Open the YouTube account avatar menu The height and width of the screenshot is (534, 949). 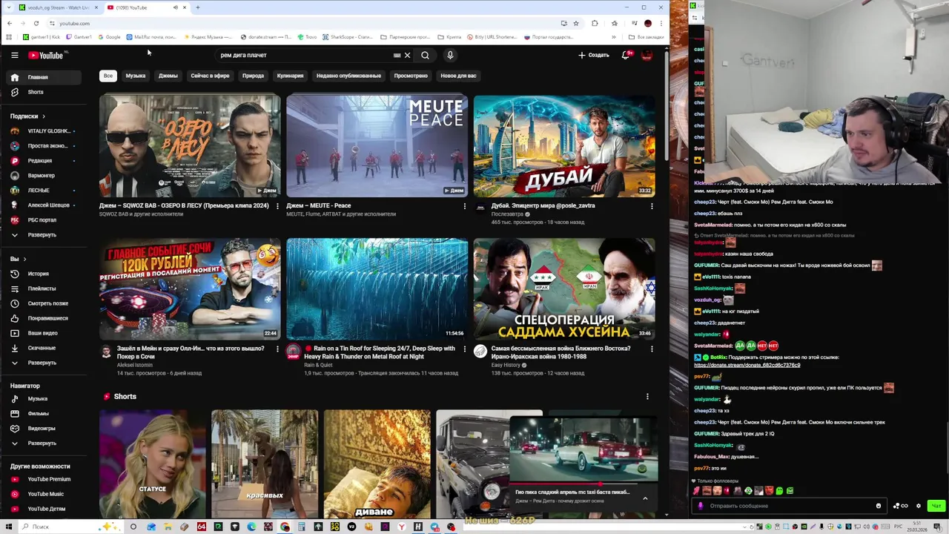pos(647,55)
